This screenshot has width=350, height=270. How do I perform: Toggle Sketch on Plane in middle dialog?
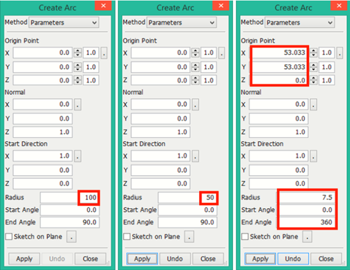127,236
